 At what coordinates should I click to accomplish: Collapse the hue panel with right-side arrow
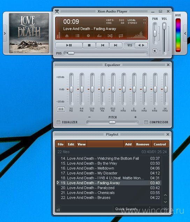(x=185, y=34)
